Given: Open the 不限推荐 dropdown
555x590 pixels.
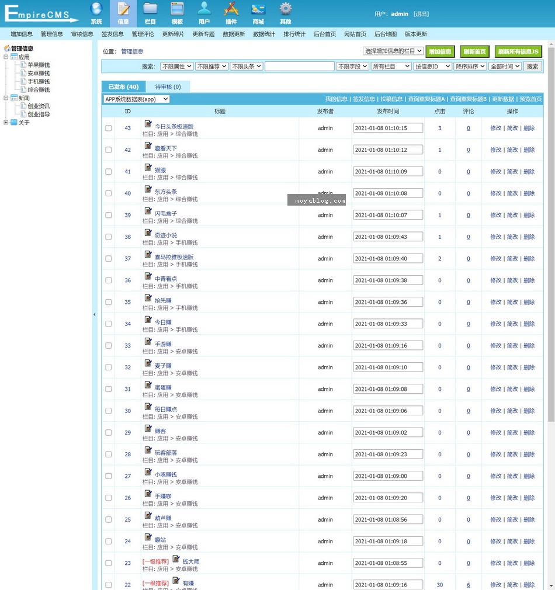Looking at the screenshot, I should coord(211,66).
